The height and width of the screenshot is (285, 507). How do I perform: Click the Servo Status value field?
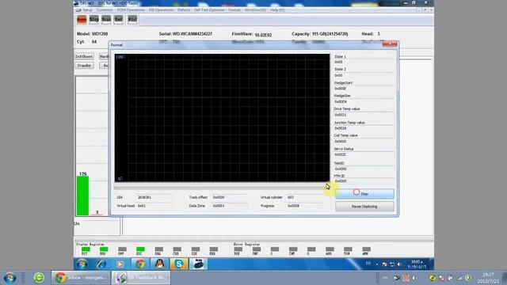point(364,155)
